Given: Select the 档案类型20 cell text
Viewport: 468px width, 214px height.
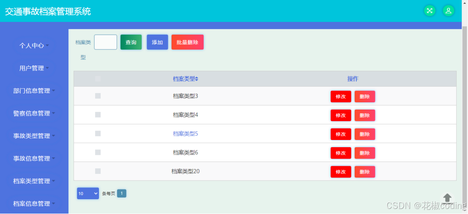Looking at the screenshot, I should 185,171.
